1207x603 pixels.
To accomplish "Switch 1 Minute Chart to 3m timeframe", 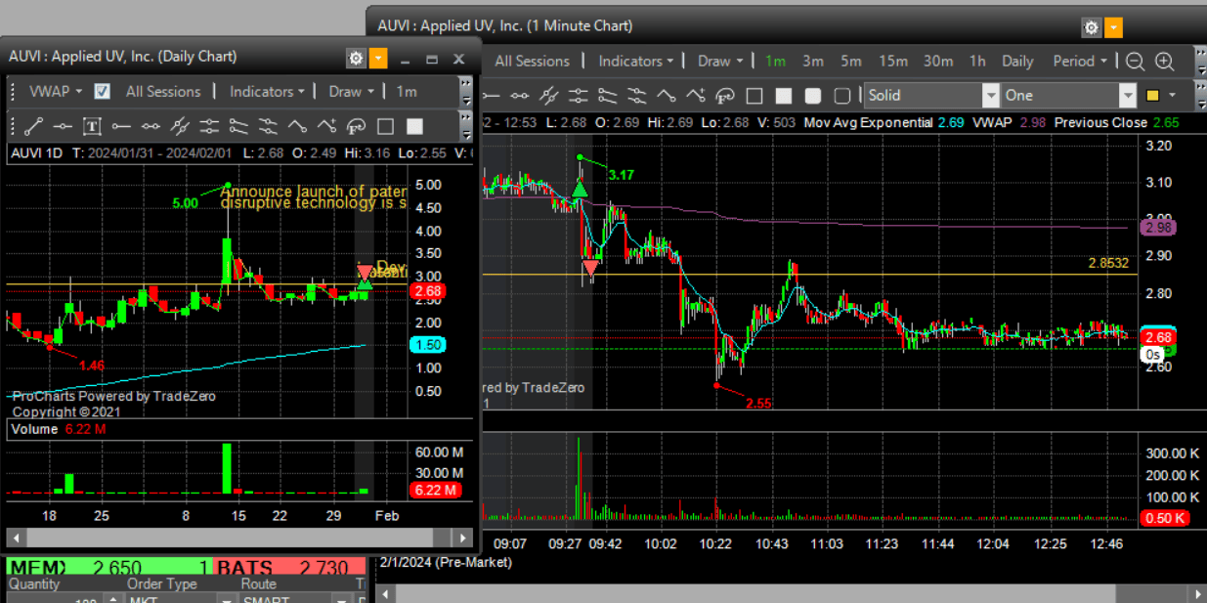I will pos(813,61).
